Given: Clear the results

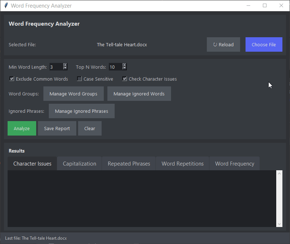Looking at the screenshot, I should tap(90, 128).
